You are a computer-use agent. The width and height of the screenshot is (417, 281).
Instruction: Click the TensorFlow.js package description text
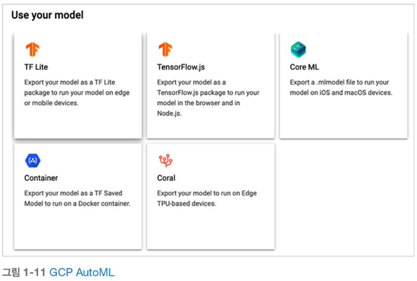[208, 97]
